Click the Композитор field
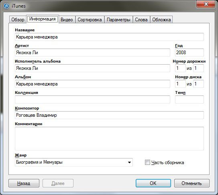This screenshot has width=218, height=195. [x=109, y=115]
